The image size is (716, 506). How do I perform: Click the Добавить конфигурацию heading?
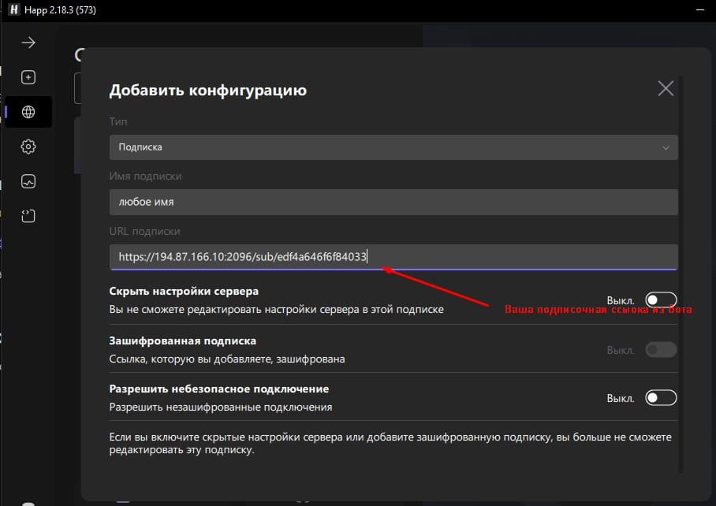click(x=207, y=90)
